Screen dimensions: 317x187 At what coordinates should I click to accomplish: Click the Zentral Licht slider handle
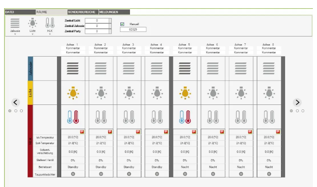111,21
